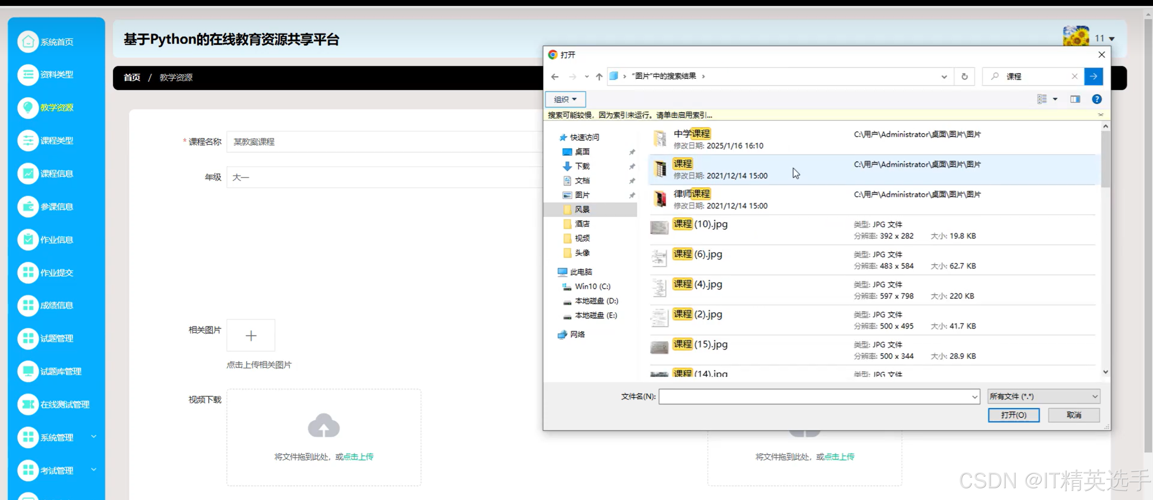Select the 作业提交 sidebar item
Viewport: 1153px width, 500px height.
[x=57, y=273]
